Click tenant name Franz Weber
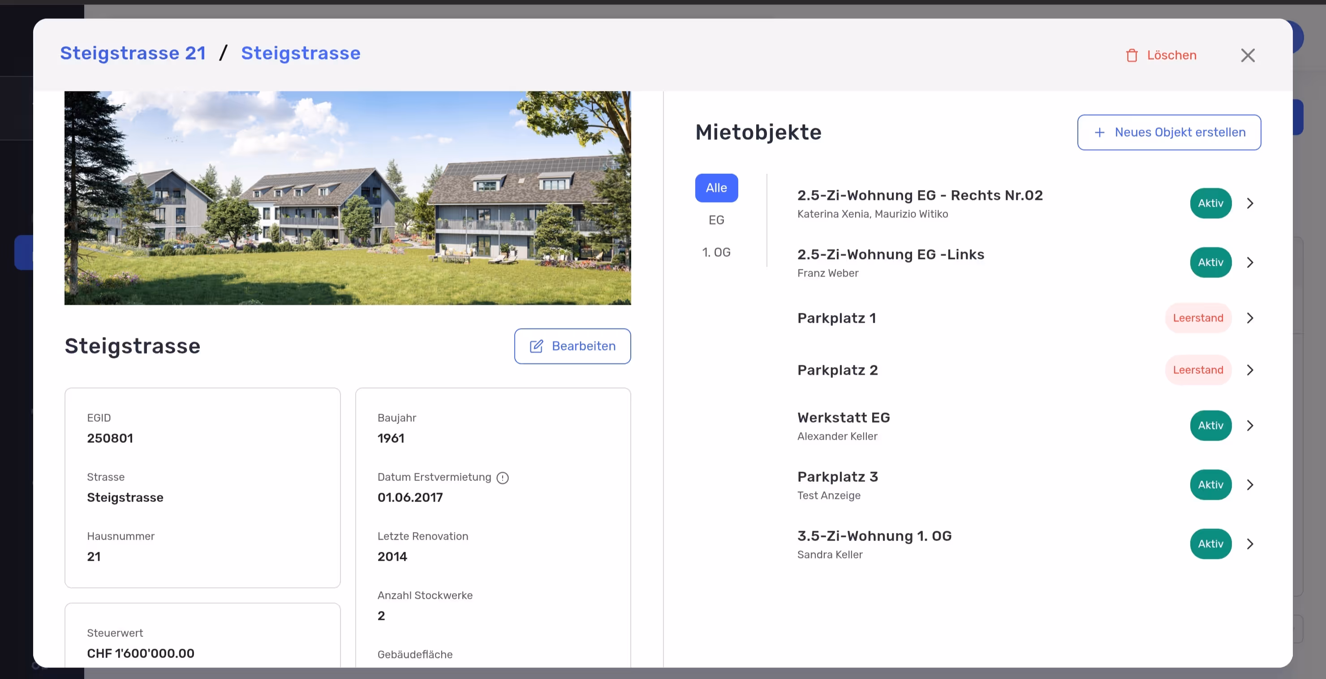 (x=828, y=273)
